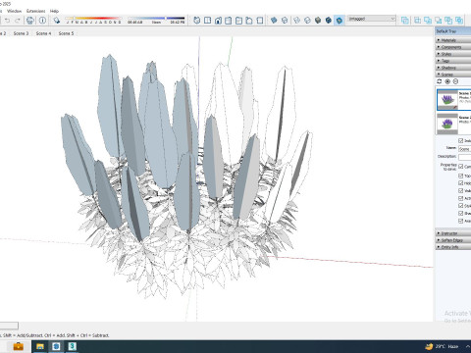Toggle the Active Section Planes checkbox
471x353 pixels.
click(x=461, y=198)
